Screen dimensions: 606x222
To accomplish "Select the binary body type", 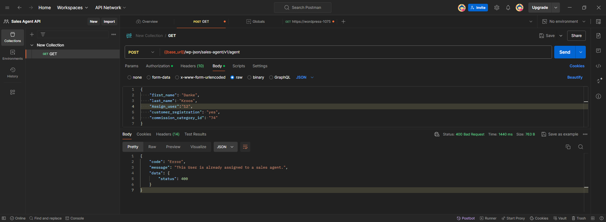I will [249, 77].
